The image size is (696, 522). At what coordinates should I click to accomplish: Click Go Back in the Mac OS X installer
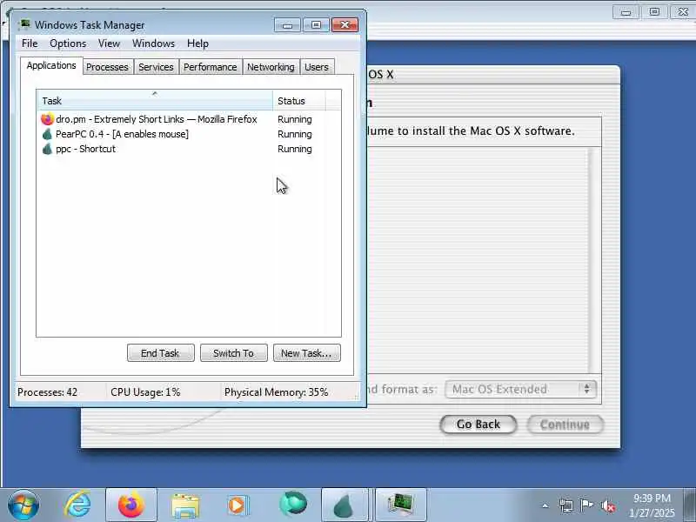[478, 425]
